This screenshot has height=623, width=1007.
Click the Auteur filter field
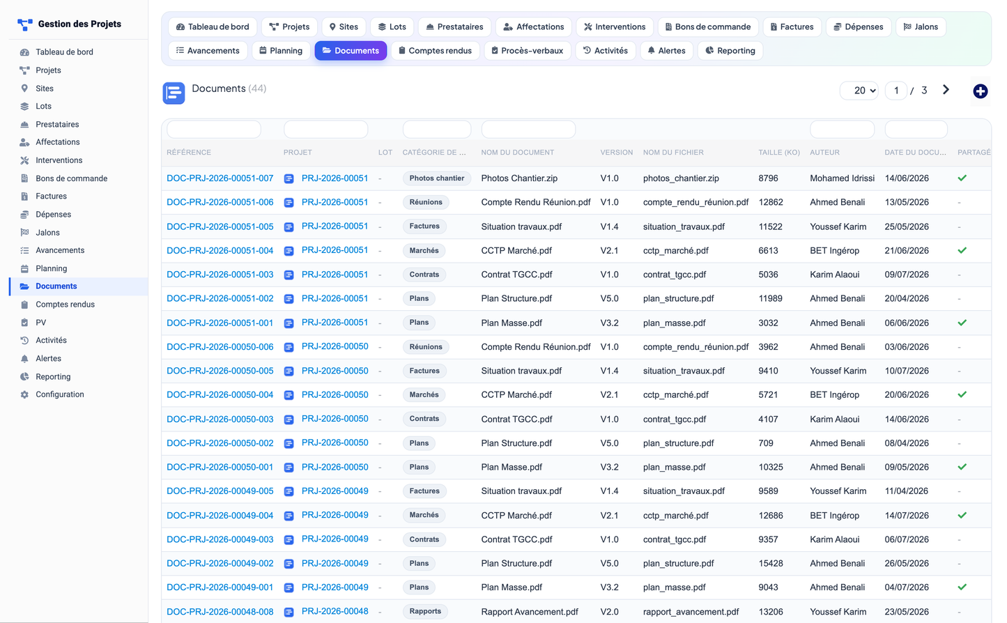pyautogui.click(x=842, y=130)
